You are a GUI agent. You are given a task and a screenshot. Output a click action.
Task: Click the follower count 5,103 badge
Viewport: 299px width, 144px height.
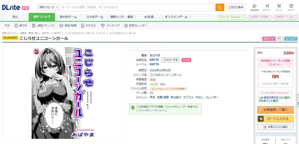[186, 60]
